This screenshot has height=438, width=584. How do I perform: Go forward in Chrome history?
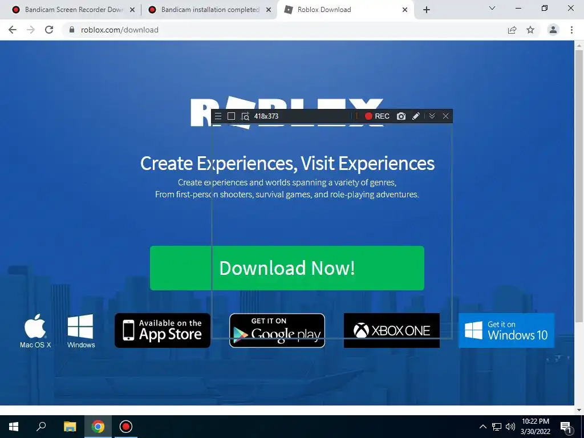[31, 30]
